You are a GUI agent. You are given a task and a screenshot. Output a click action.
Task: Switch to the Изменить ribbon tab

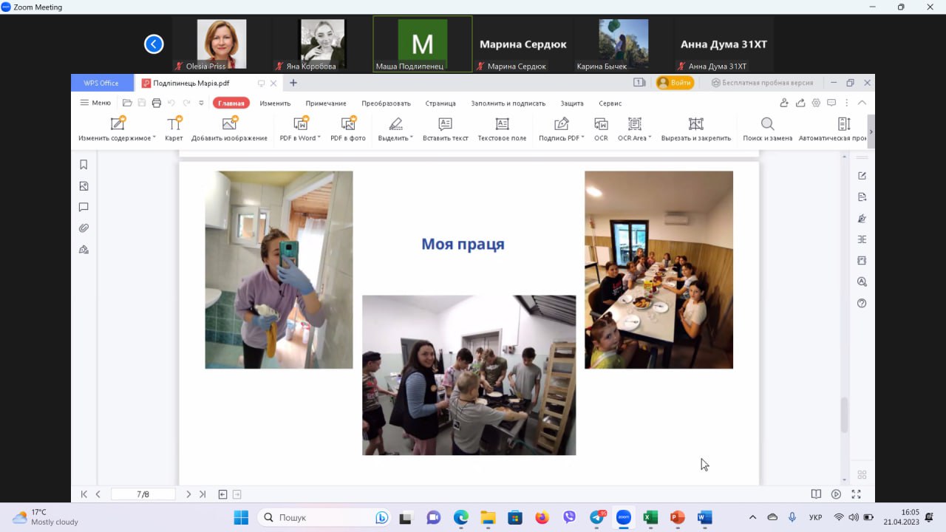[x=275, y=103]
